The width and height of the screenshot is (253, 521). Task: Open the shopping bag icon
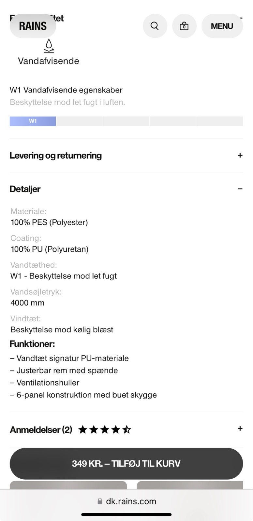(x=184, y=26)
